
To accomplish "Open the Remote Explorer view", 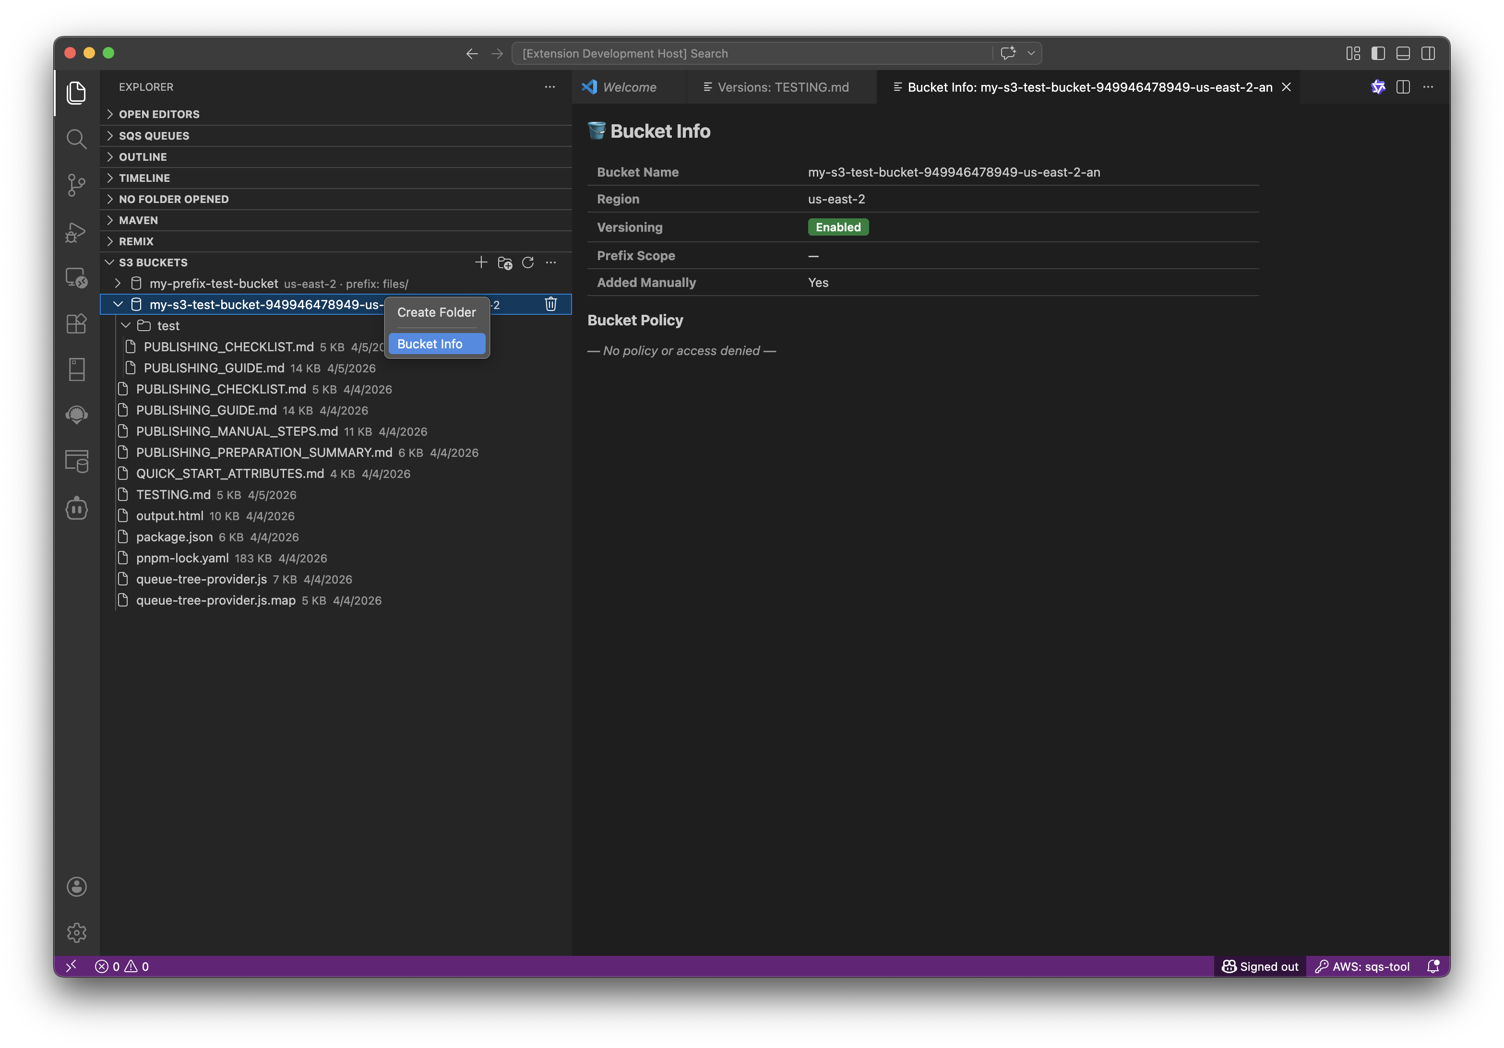I will pos(77,278).
